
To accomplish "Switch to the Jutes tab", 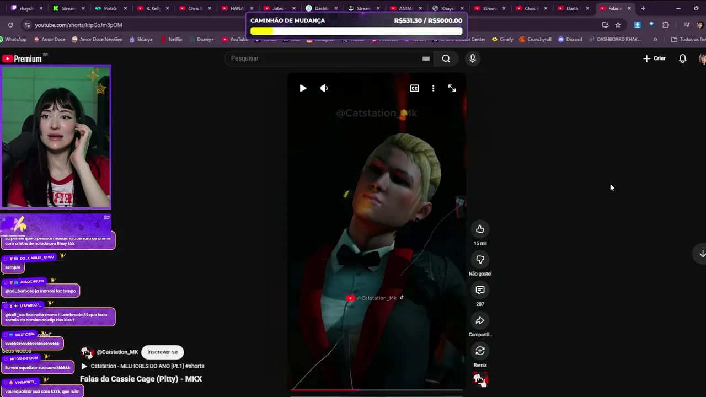I will [279, 8].
